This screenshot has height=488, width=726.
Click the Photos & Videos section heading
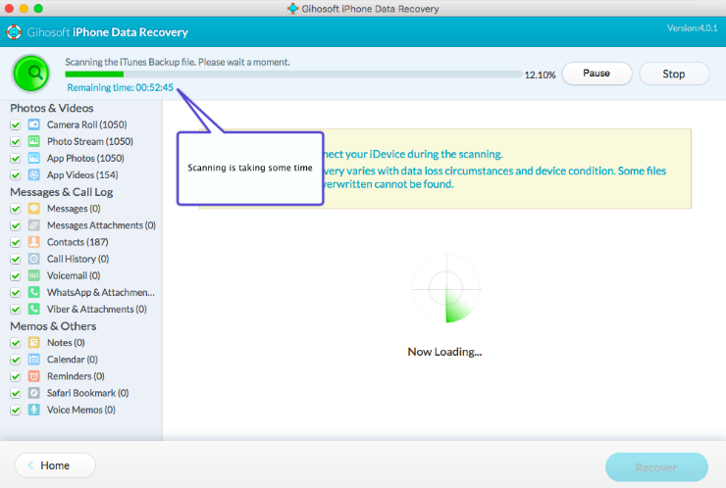tap(52, 108)
